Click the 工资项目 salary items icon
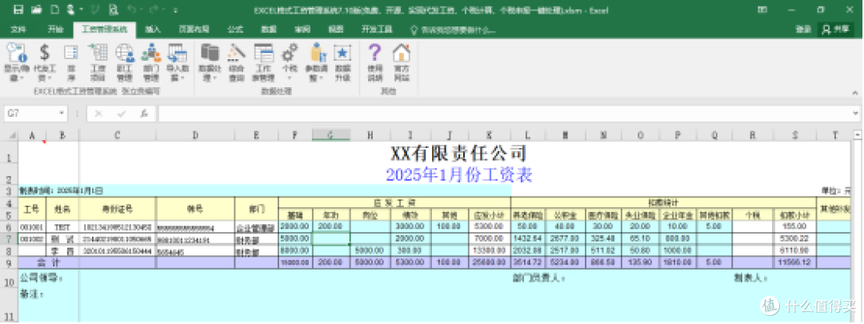The image size is (864, 324). tap(98, 63)
